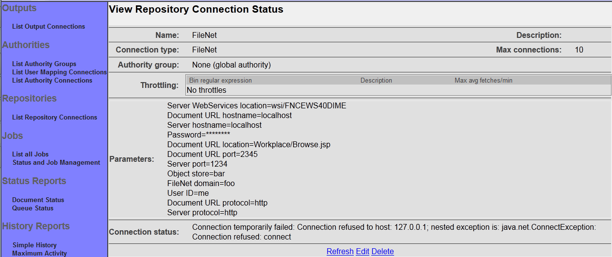
Task: Open List Authority Groups page
Action: click(44, 64)
